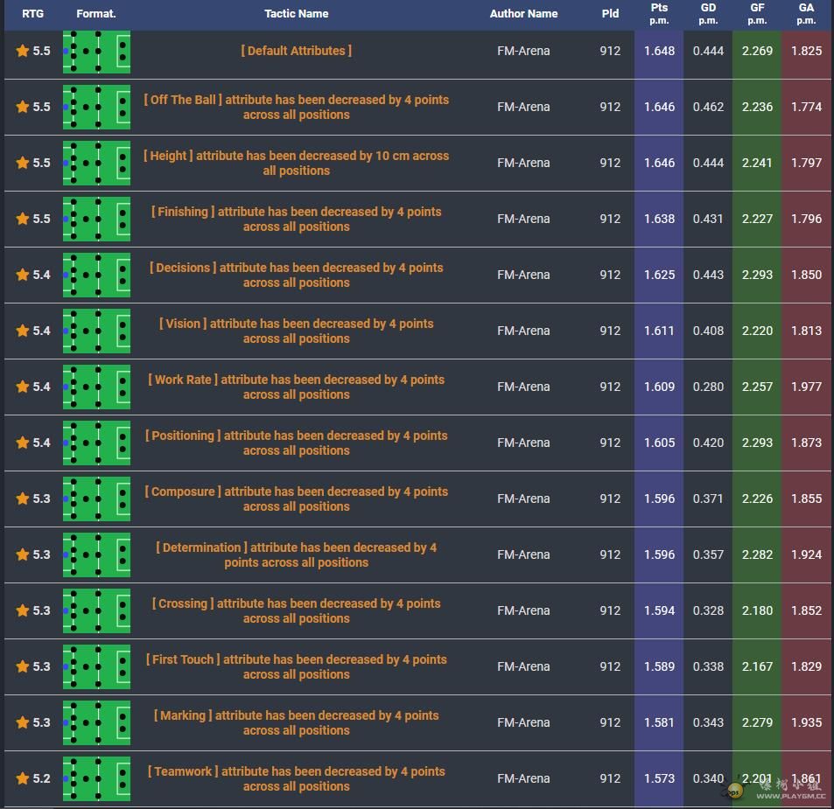Sort by Tactic Name column header
The width and height of the screenshot is (834, 809).
click(x=297, y=14)
